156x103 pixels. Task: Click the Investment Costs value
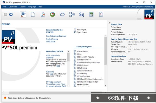134,59
